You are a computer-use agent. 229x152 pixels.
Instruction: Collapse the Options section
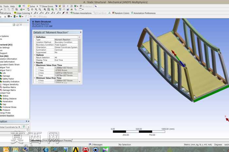pos(35,55)
